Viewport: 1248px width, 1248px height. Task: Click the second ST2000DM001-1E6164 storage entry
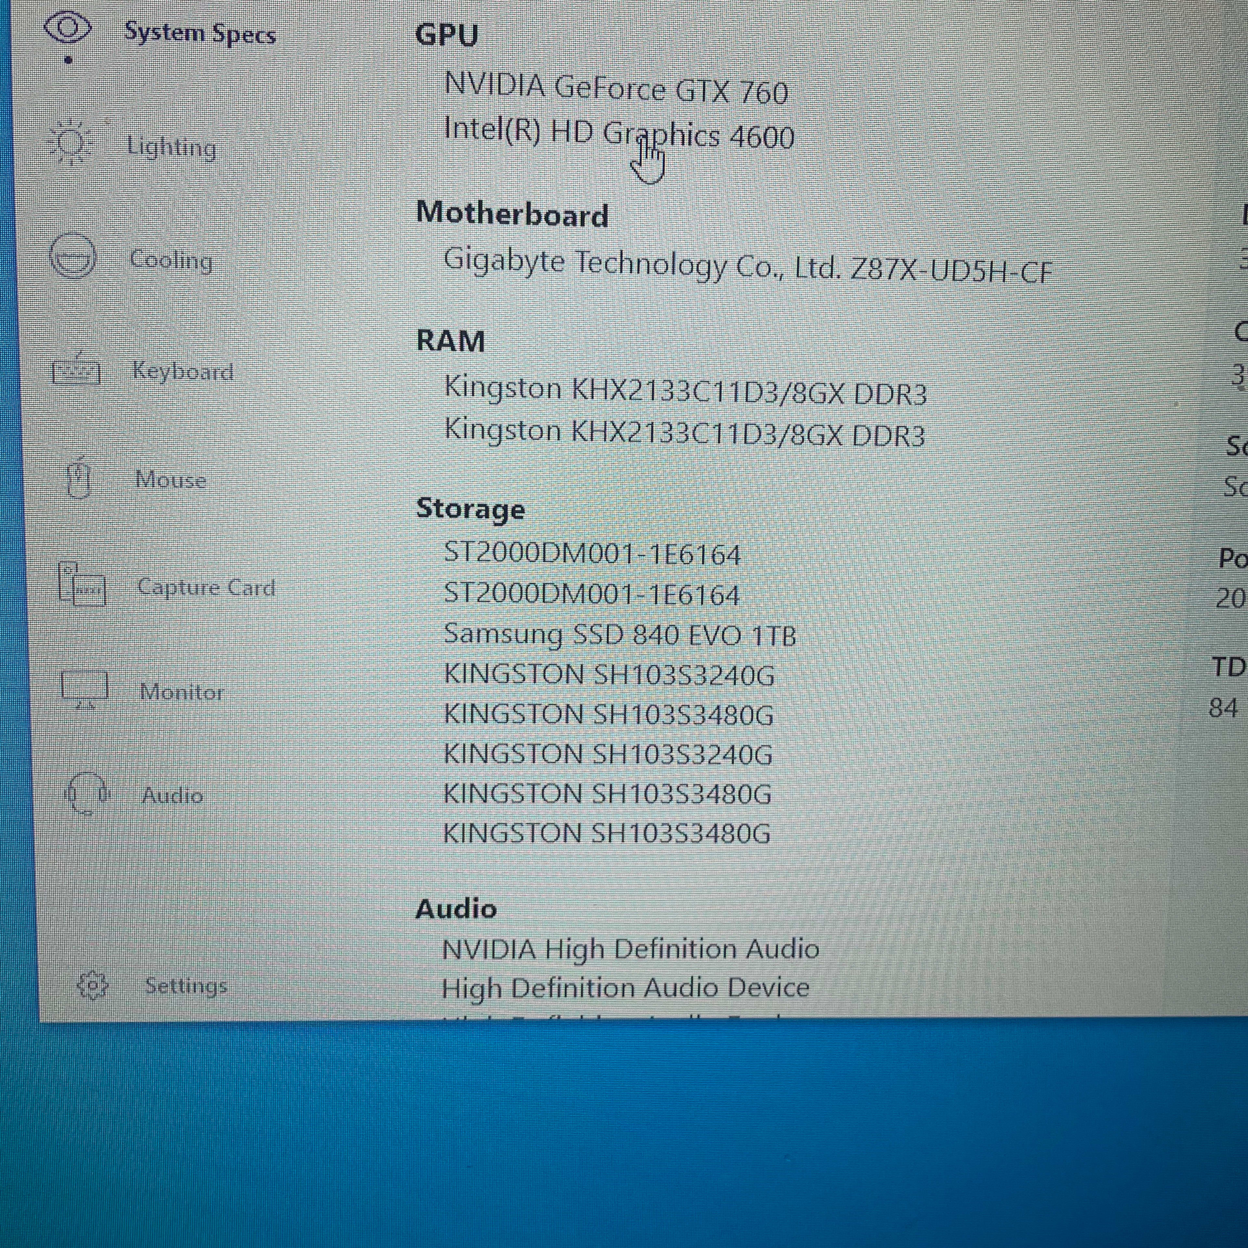(591, 594)
